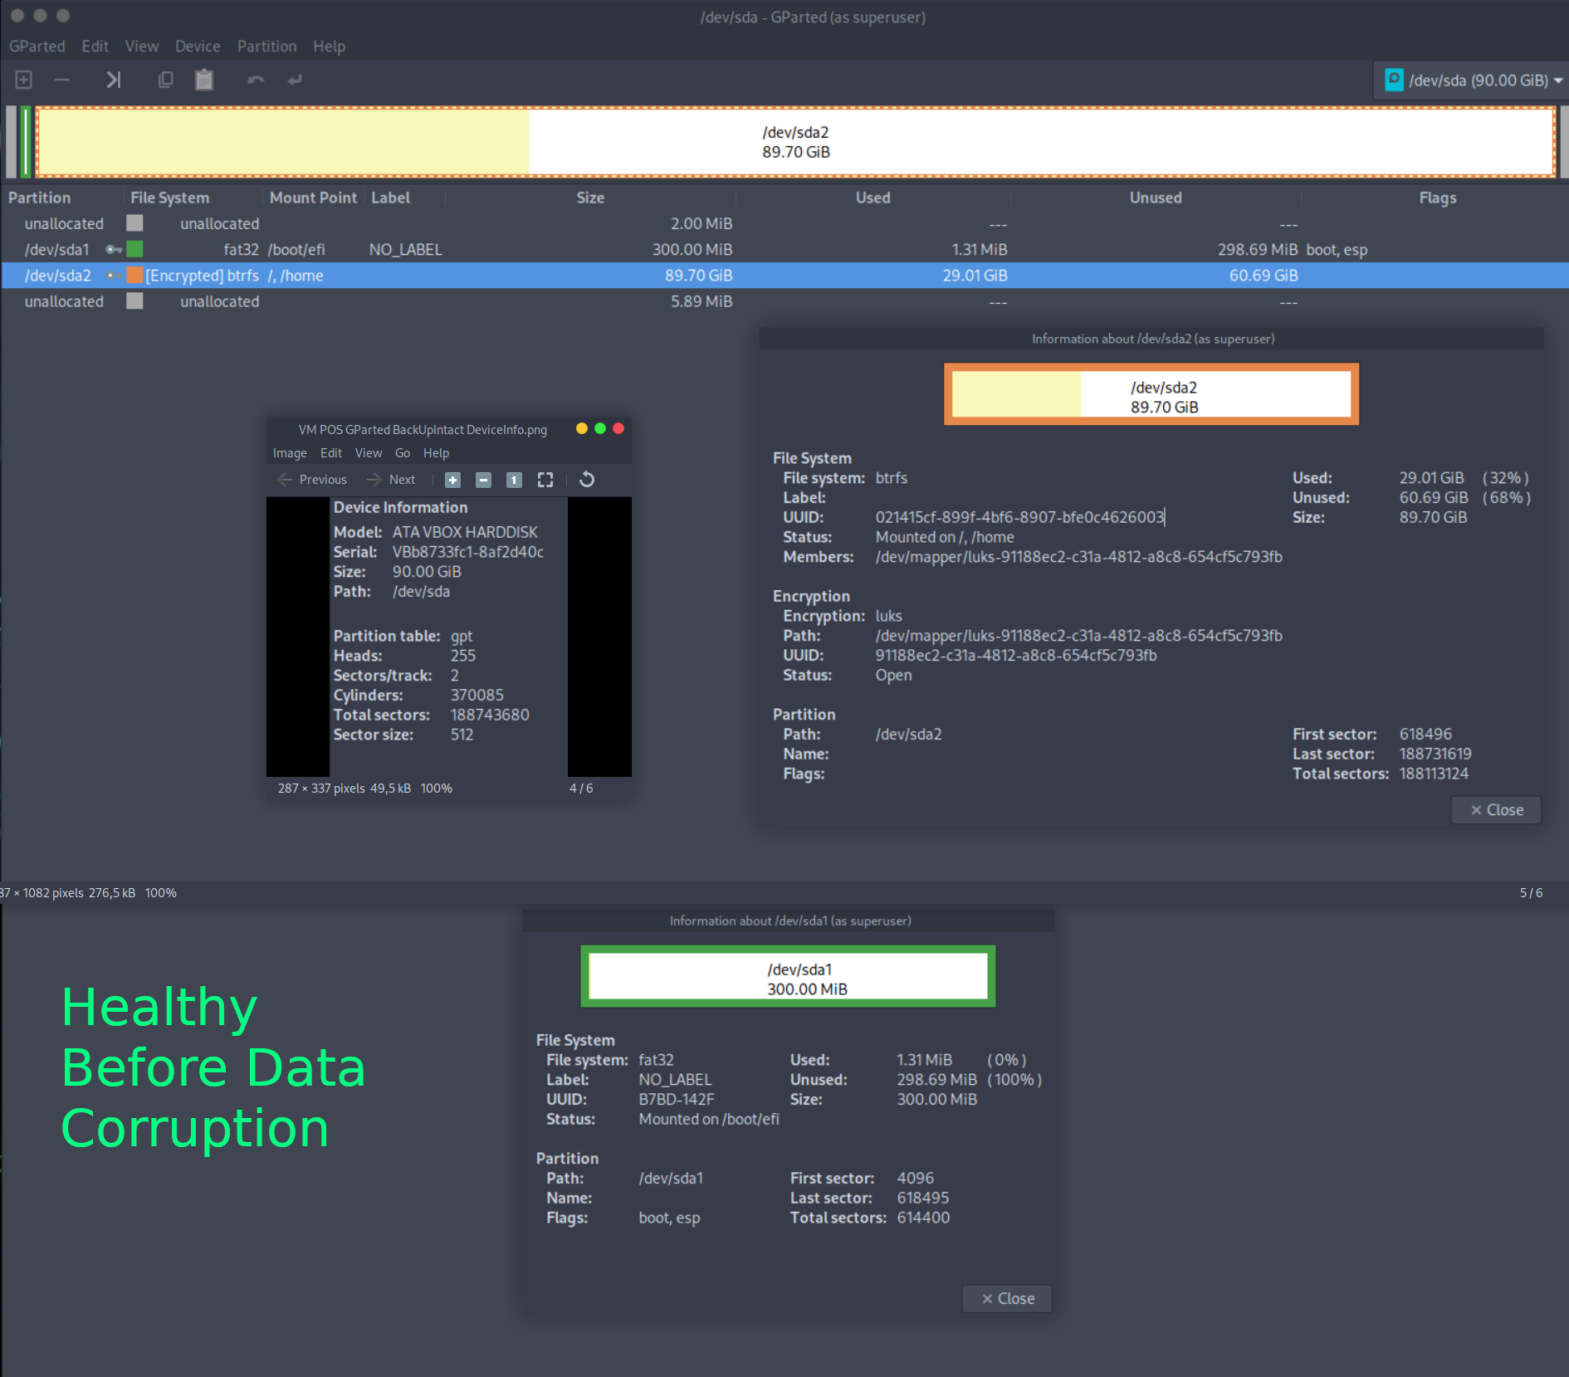
Task: Open the /dev/sda (90.00 GiB) device dropdown
Action: [1470, 81]
